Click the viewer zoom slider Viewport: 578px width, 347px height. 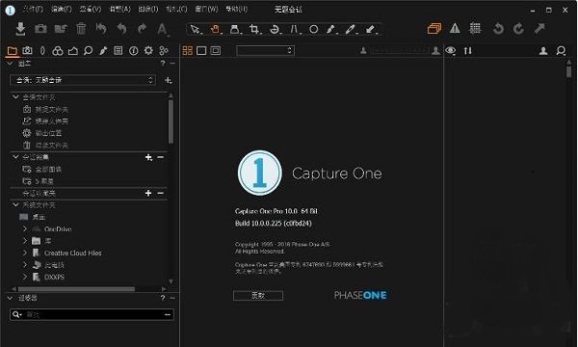pos(400,50)
